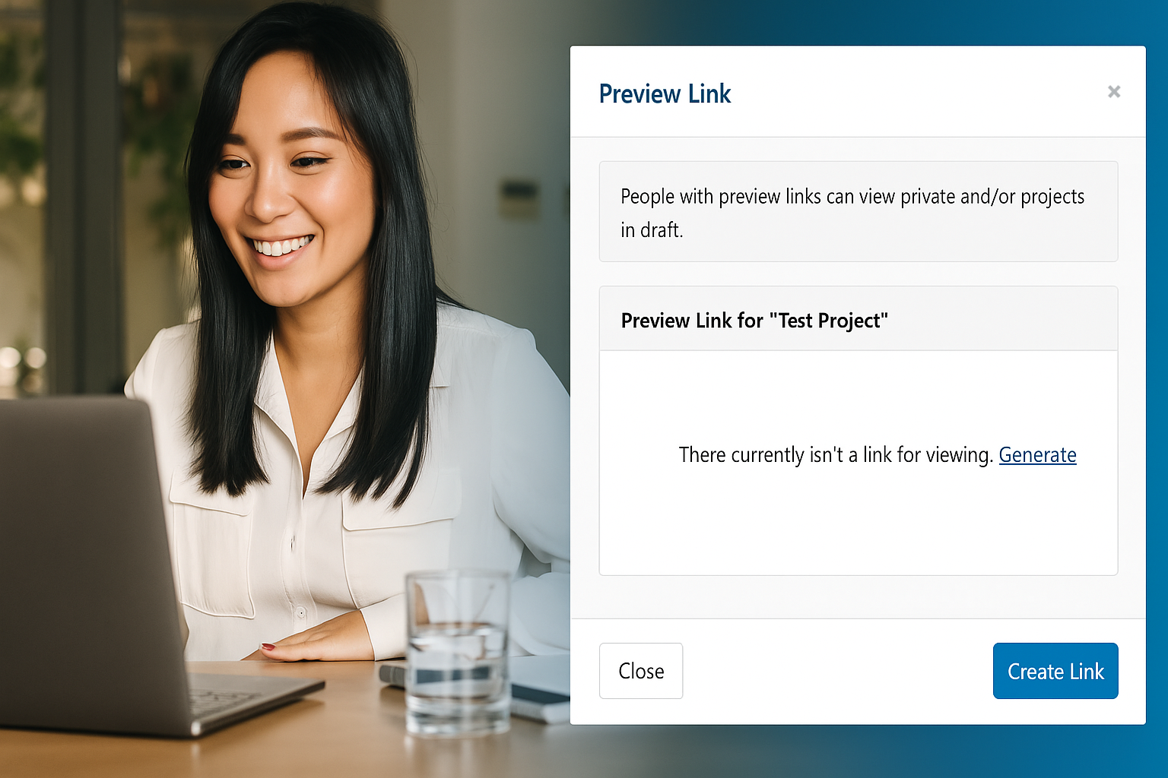Click the Generate link
Screen dimensions: 1168x778
1037,454
